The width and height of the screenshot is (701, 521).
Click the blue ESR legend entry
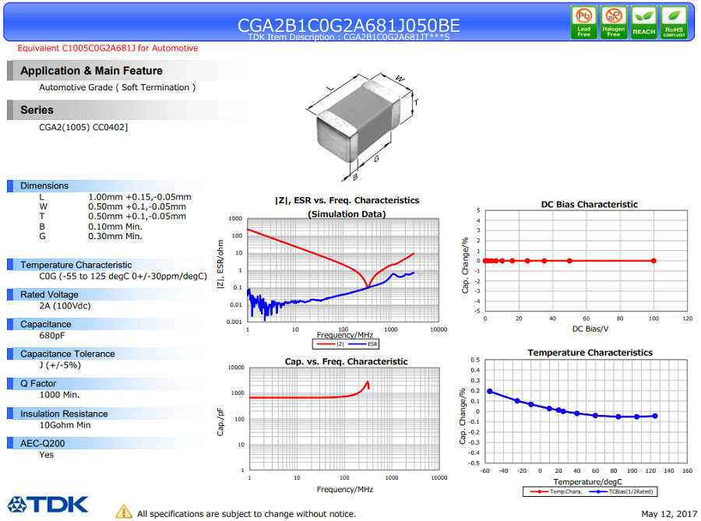[x=362, y=344]
